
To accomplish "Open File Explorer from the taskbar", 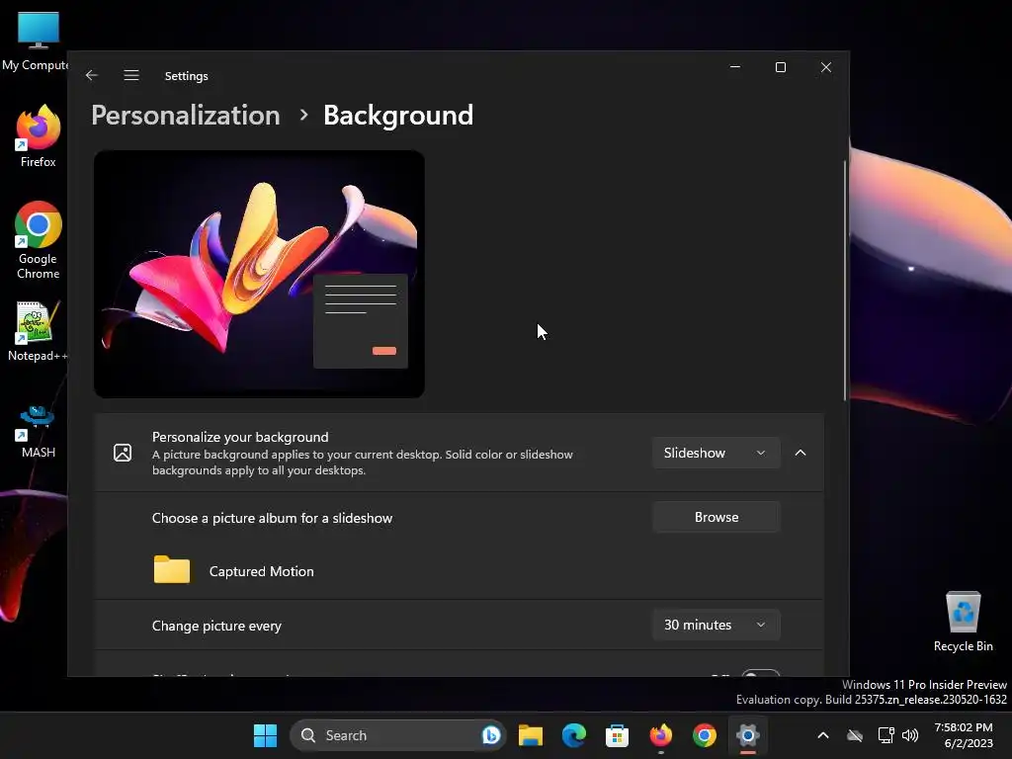I will point(531,735).
